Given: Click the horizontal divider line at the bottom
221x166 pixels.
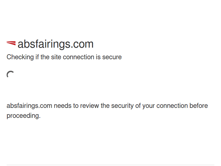Looking at the screenshot, I should 111,165.
